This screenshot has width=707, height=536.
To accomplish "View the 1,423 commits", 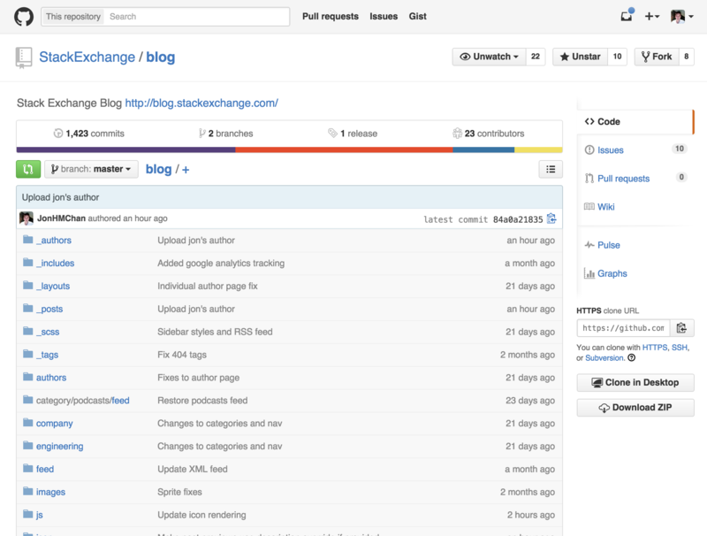I will pos(89,134).
